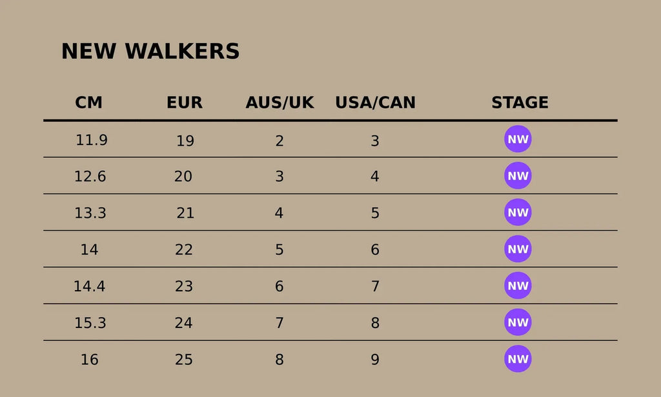
Task: Click the 14.4 centimeter cell
Action: (x=90, y=286)
